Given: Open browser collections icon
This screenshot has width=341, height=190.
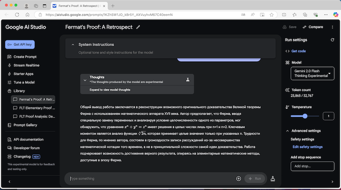Looking at the screenshot, I should (x=305, y=14).
